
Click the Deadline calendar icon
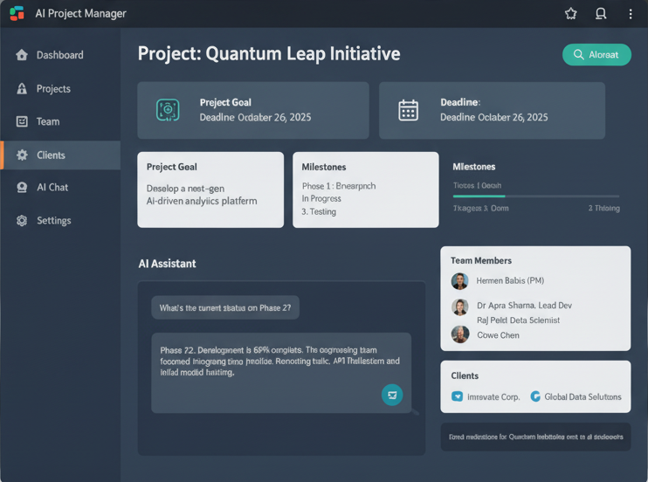click(x=409, y=109)
